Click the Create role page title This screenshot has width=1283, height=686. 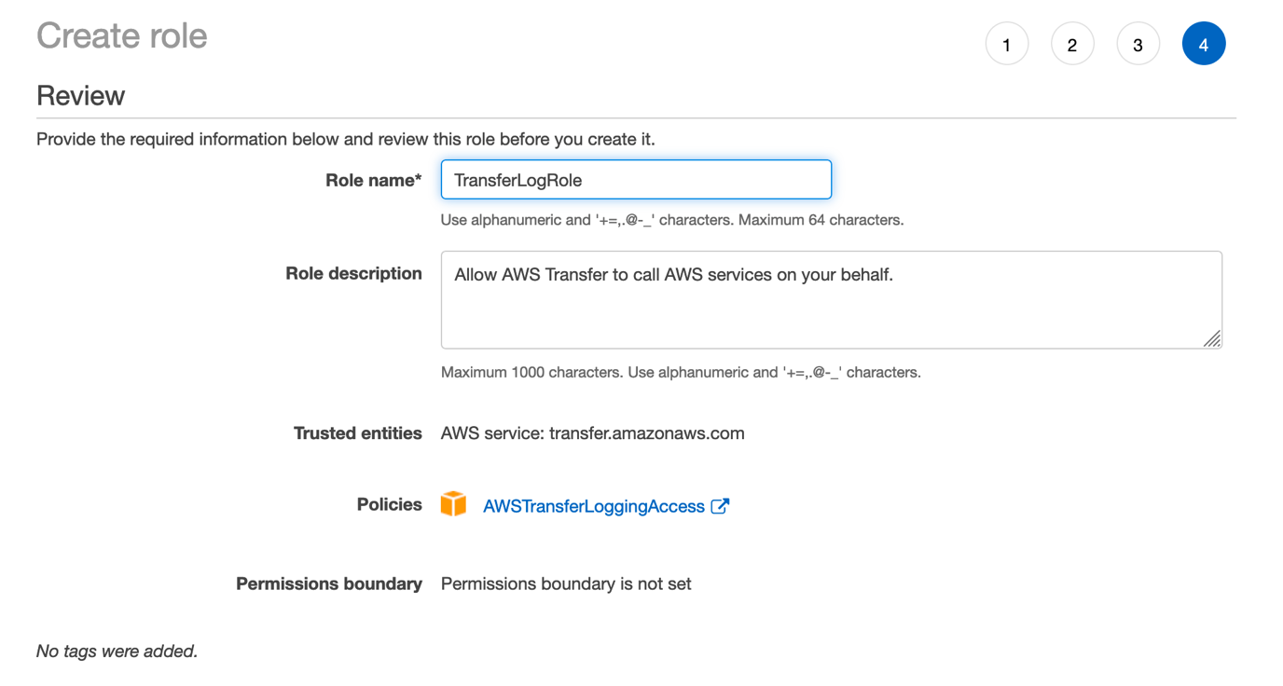121,37
